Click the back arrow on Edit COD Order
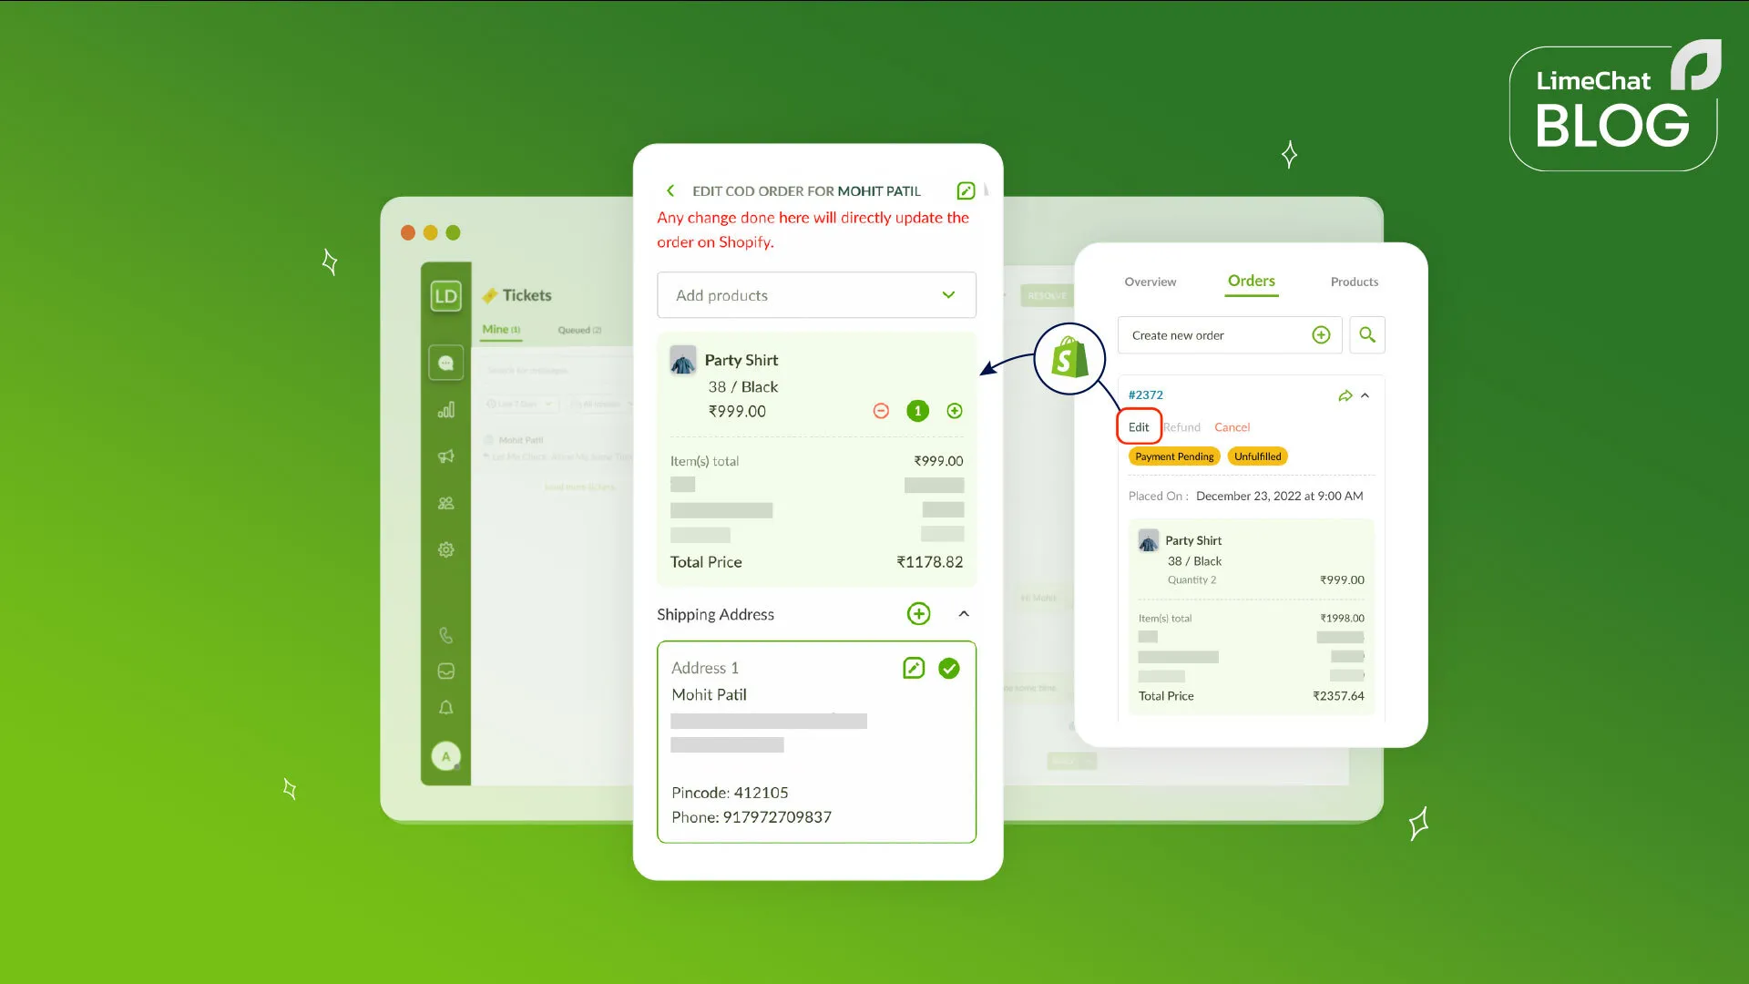The height and width of the screenshot is (984, 1749). tap(670, 191)
